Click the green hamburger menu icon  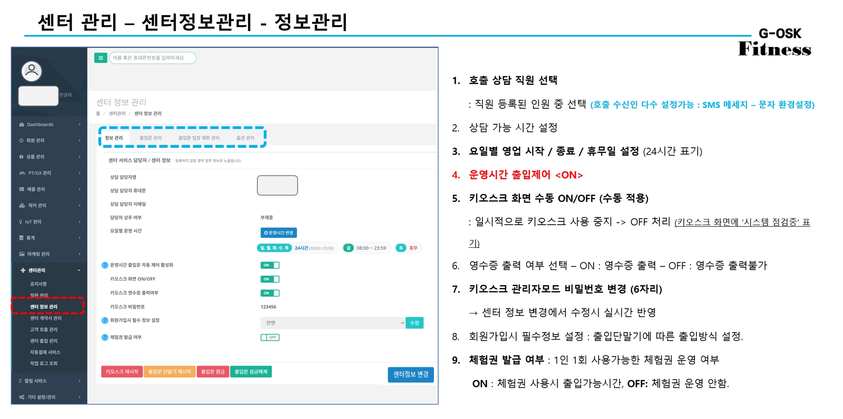(100, 58)
